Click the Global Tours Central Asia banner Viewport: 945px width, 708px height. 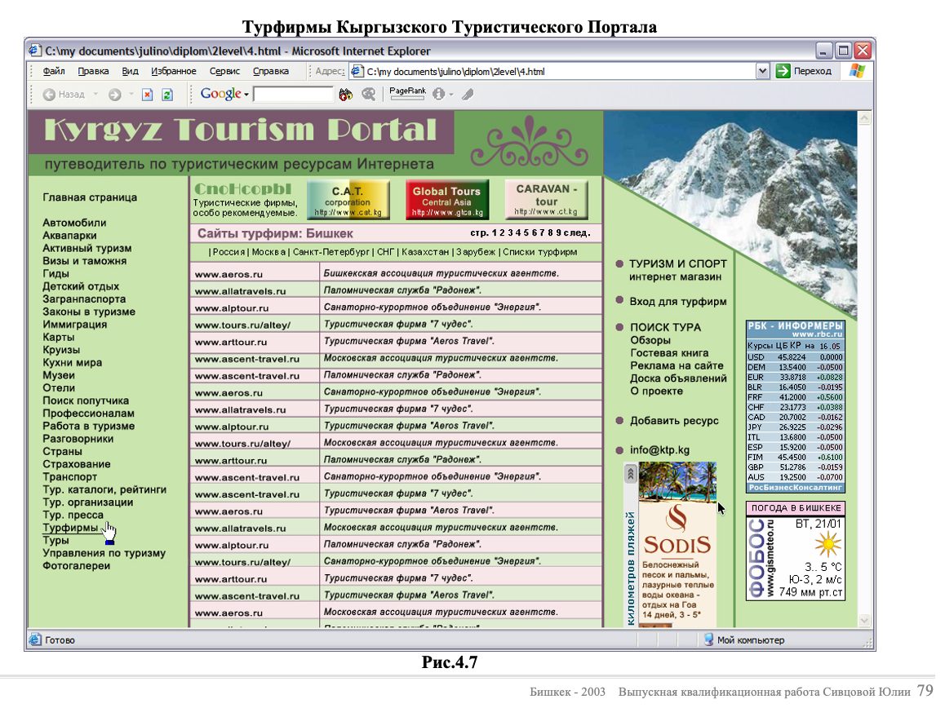(x=446, y=200)
